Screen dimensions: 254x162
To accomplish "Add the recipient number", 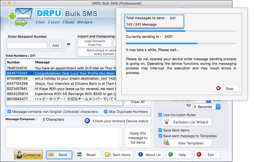I will tap(56, 45).
